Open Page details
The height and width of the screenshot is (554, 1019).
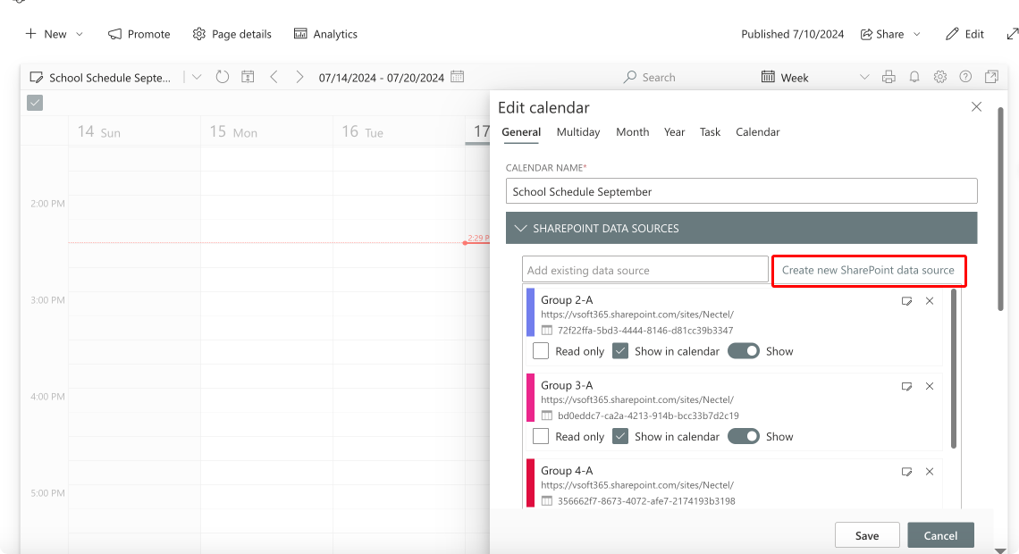232,34
